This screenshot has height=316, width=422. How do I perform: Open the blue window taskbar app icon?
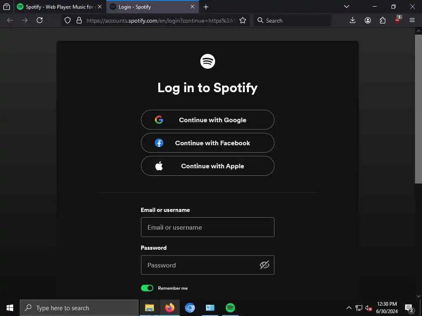pyautogui.click(x=210, y=308)
